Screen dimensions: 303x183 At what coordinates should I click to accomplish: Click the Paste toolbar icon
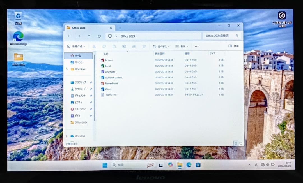114,46
